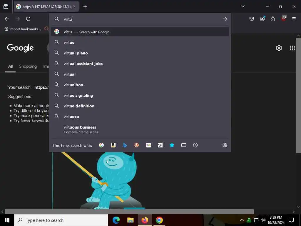Open the volume control in tray
The image size is (301, 226).
pyautogui.click(x=263, y=220)
